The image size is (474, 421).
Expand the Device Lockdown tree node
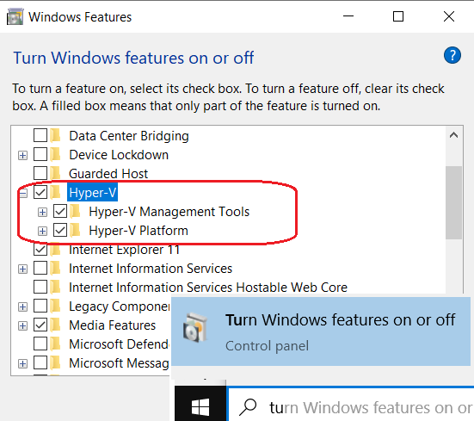tap(22, 156)
